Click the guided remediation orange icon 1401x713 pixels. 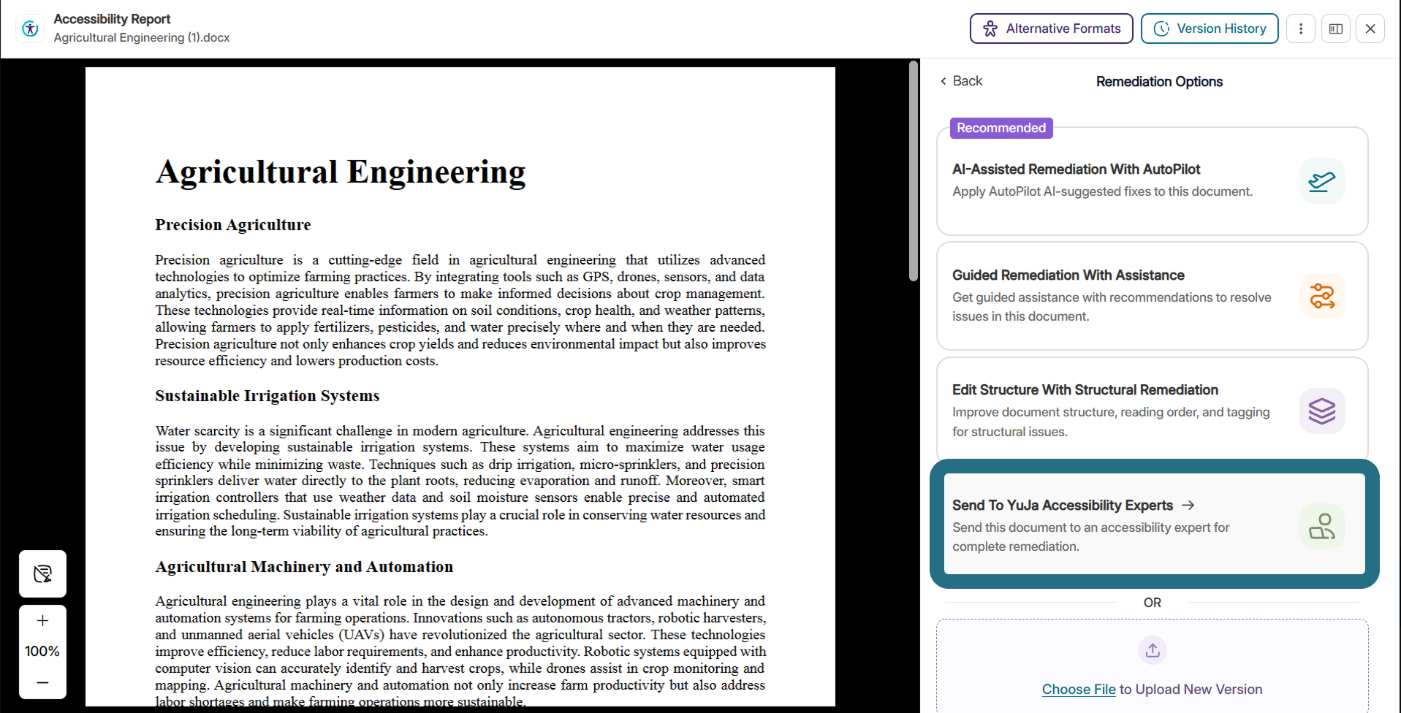click(1322, 296)
